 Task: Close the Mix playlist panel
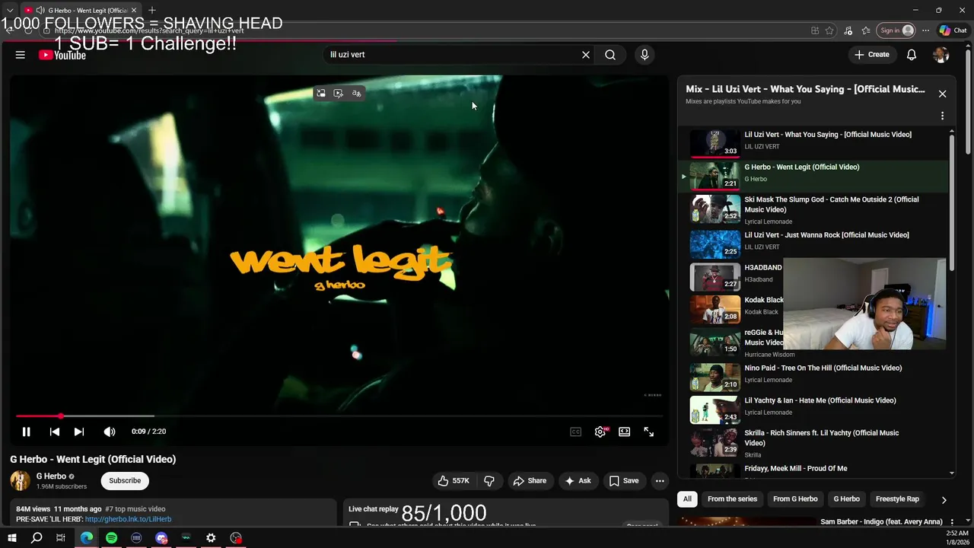(x=942, y=94)
